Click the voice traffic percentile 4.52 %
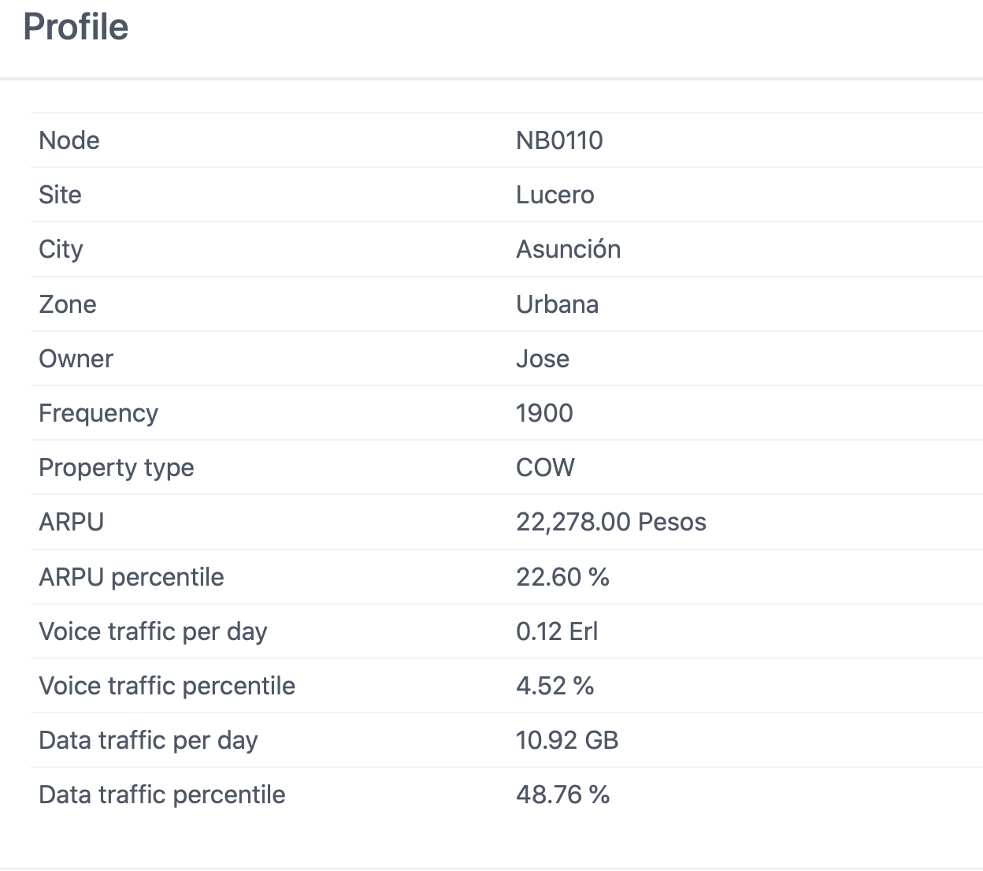 pos(555,686)
